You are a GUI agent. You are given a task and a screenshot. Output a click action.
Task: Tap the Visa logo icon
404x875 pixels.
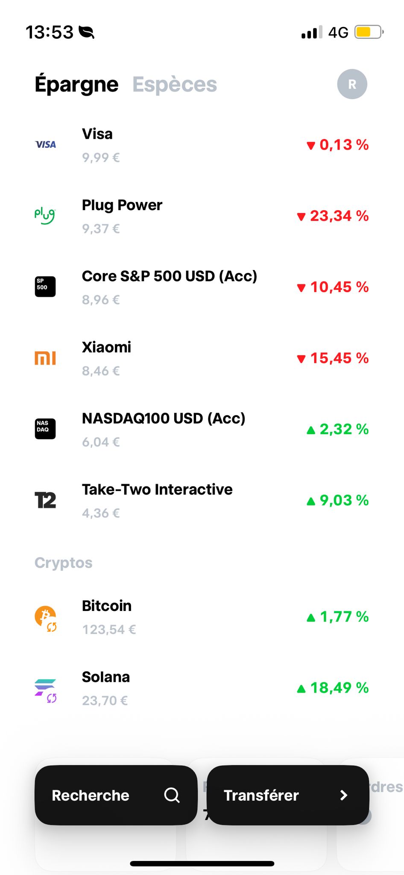pos(45,144)
